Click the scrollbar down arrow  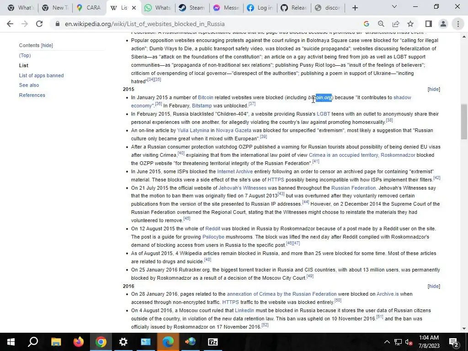tap(463, 329)
